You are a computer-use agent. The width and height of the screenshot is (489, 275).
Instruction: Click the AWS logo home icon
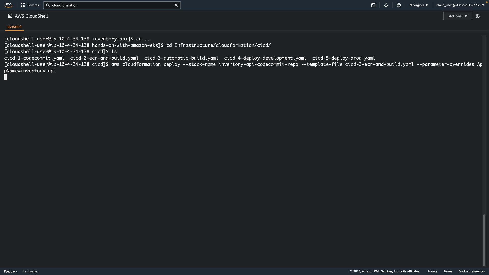[x=8, y=5]
